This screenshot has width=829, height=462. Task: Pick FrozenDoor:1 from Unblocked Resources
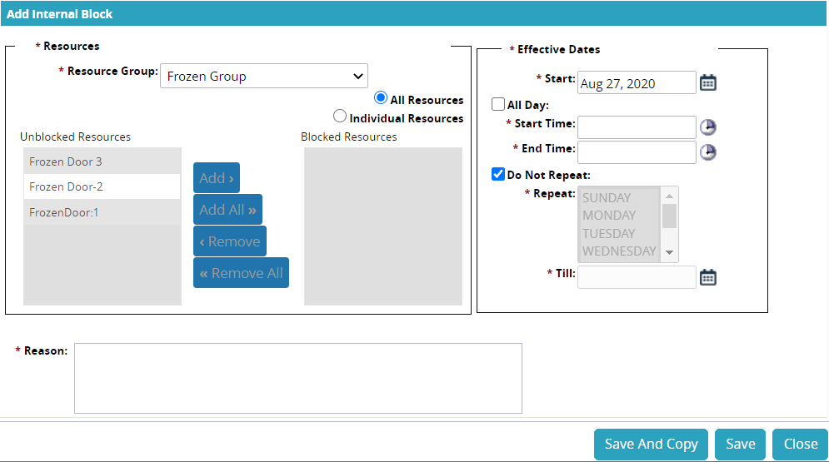102,212
